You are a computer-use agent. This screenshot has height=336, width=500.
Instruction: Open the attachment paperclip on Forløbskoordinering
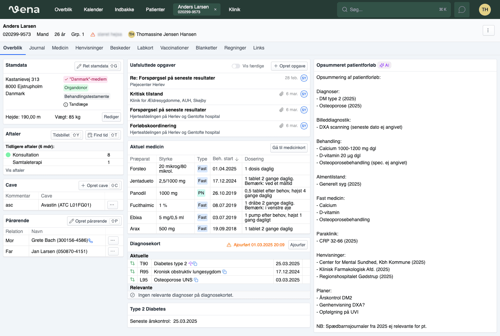[x=282, y=125]
